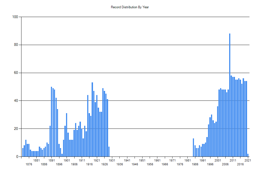Click the x-axis label 1876
260x173 pixels.
coord(29,164)
